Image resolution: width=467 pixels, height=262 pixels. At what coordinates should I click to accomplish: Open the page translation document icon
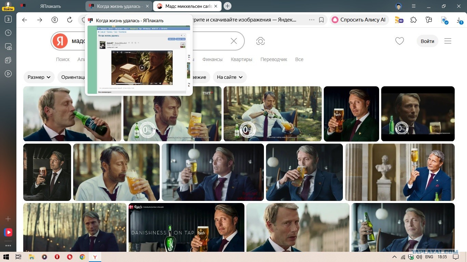(x=444, y=20)
